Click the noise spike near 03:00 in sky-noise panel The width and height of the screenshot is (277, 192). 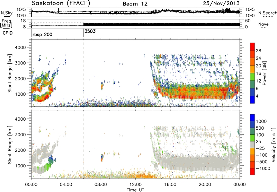pyautogui.click(x=59, y=11)
